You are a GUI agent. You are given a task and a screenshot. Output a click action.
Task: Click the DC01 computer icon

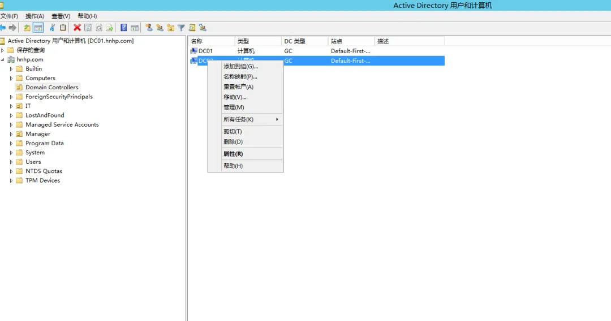193,51
